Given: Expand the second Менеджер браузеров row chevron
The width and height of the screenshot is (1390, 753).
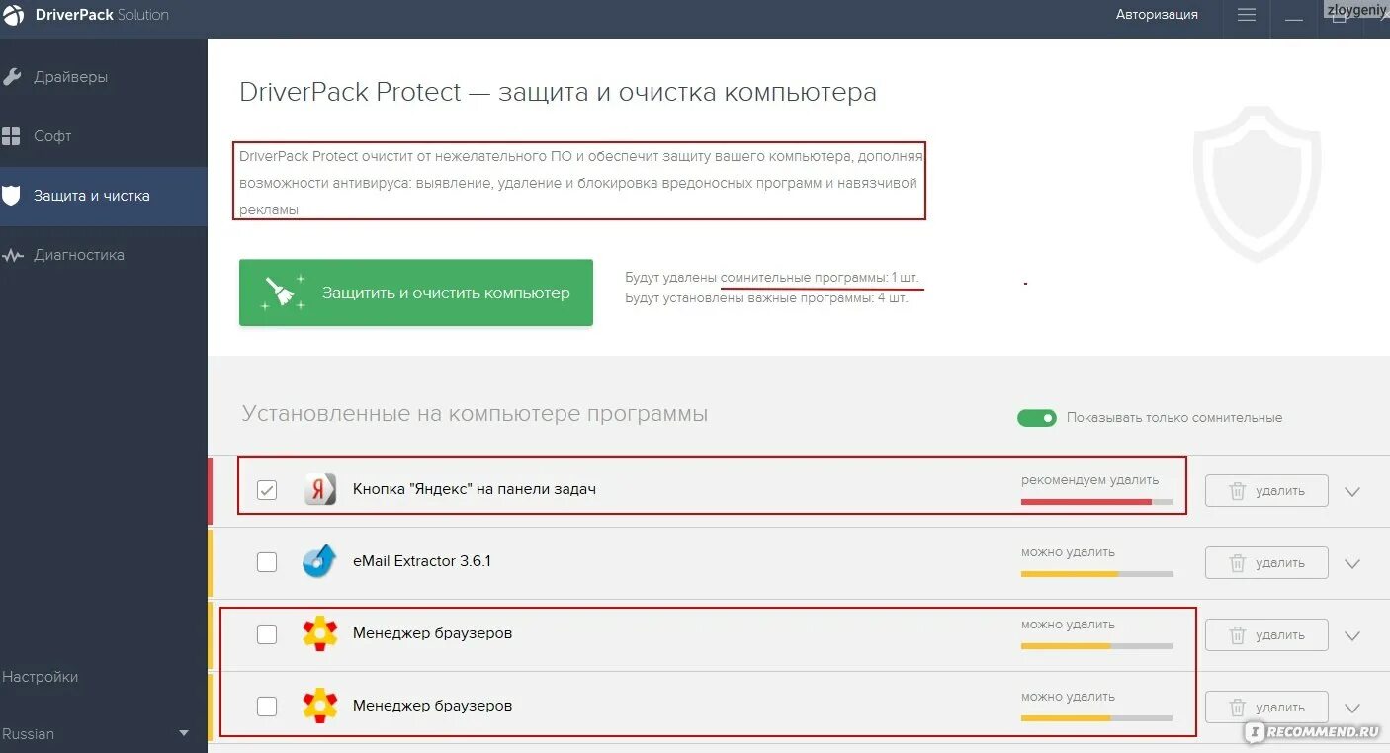Looking at the screenshot, I should [x=1352, y=708].
